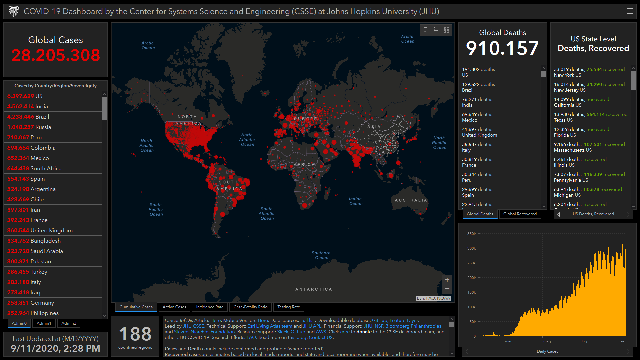Select 129.522 deaths Brazil entry
The image size is (640, 360).
point(500,87)
